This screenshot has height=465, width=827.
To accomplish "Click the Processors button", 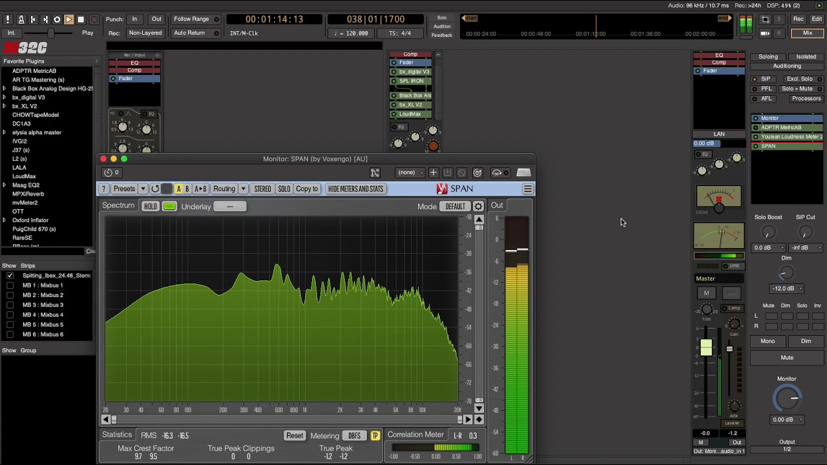I will [806, 98].
